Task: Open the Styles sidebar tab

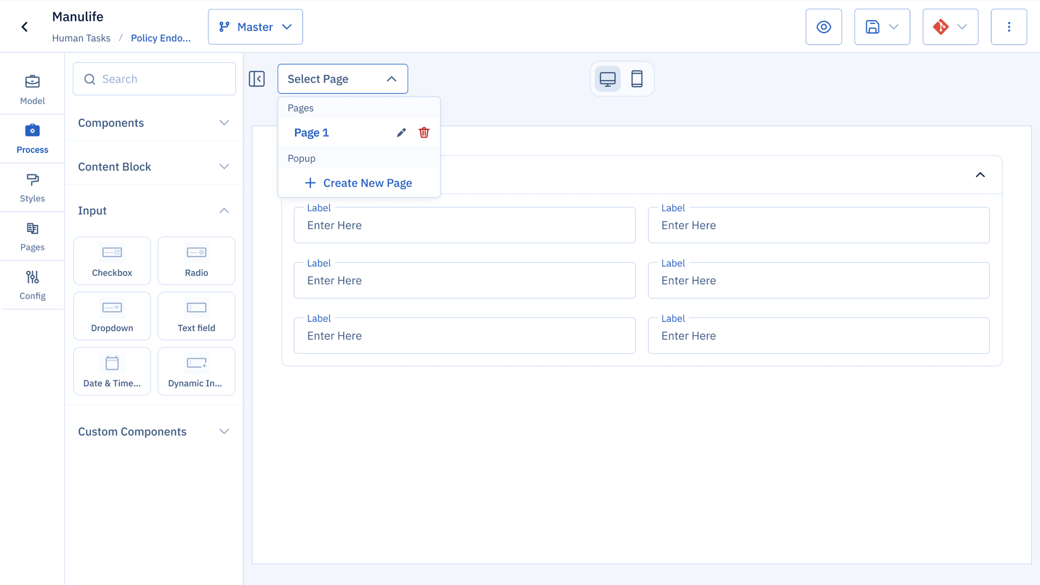Action: point(32,187)
